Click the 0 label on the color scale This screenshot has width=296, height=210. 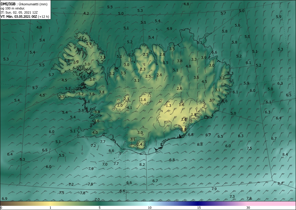point(1,208)
